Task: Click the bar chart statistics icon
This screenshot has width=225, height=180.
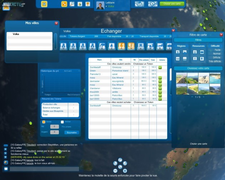Action: (80, 4)
